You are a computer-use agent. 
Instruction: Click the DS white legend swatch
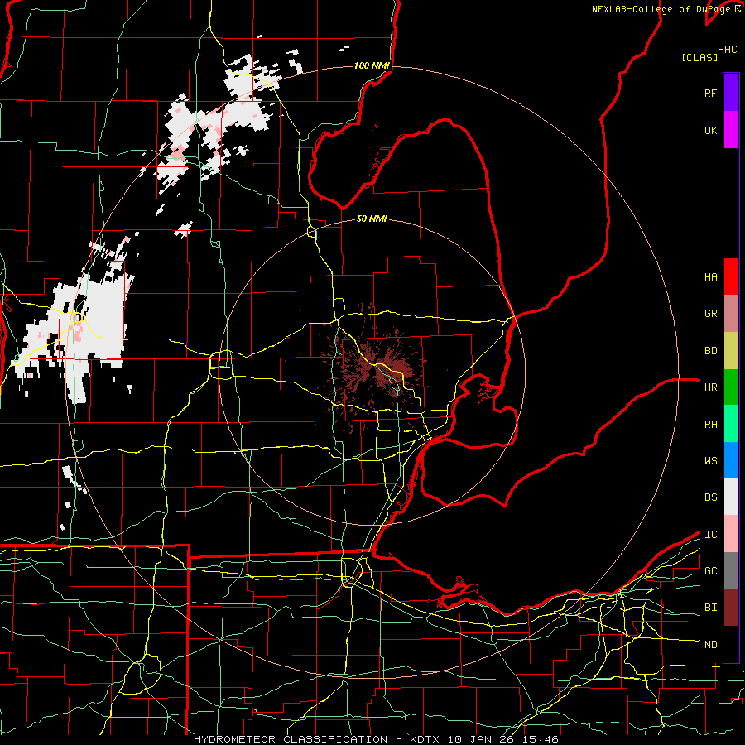click(x=731, y=497)
